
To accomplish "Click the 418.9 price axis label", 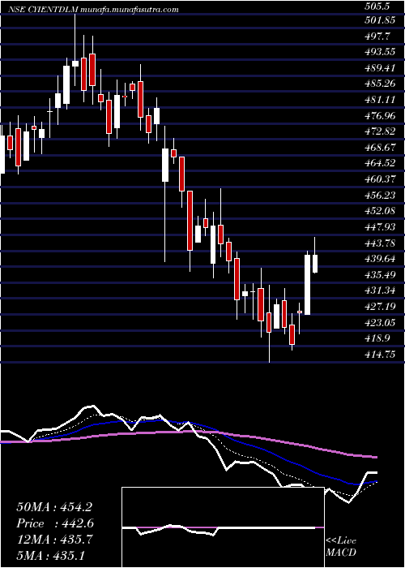I will coord(377,338).
